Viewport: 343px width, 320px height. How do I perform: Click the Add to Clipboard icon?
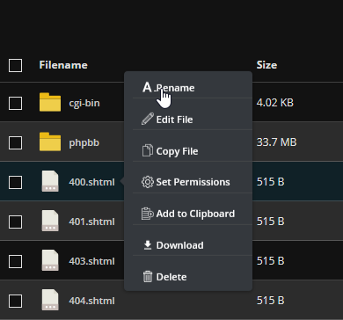coord(148,214)
